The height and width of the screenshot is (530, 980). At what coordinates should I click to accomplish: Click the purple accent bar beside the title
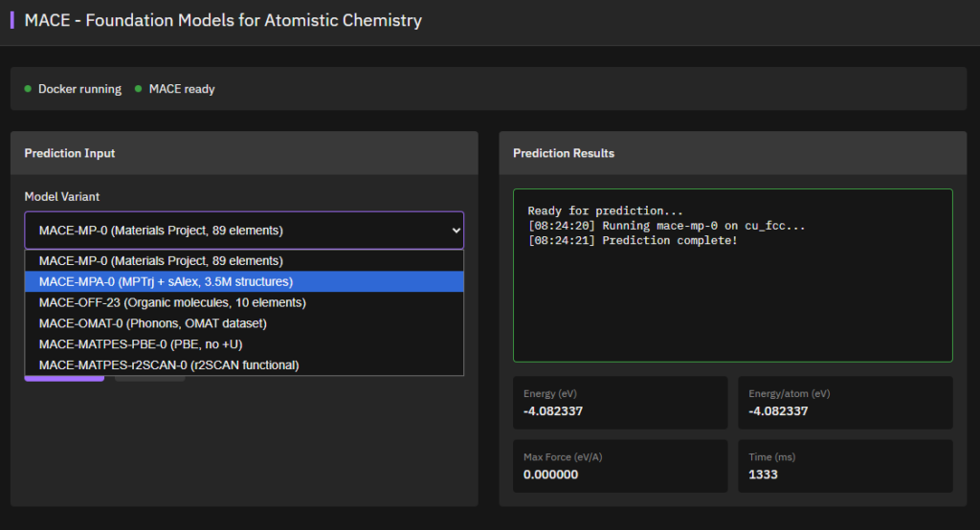12,20
